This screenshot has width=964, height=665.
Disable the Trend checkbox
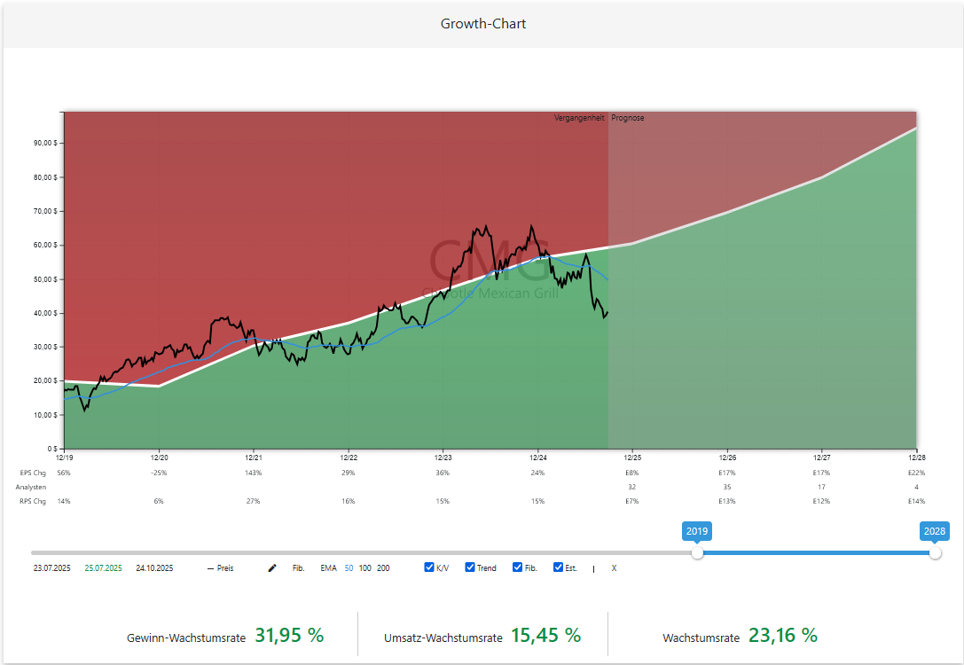(470, 567)
